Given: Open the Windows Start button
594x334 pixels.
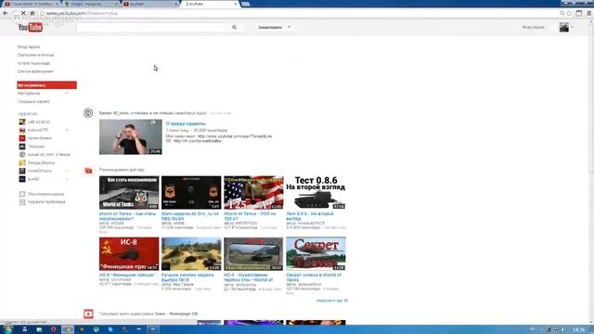Looking at the screenshot, I should [x=7, y=329].
